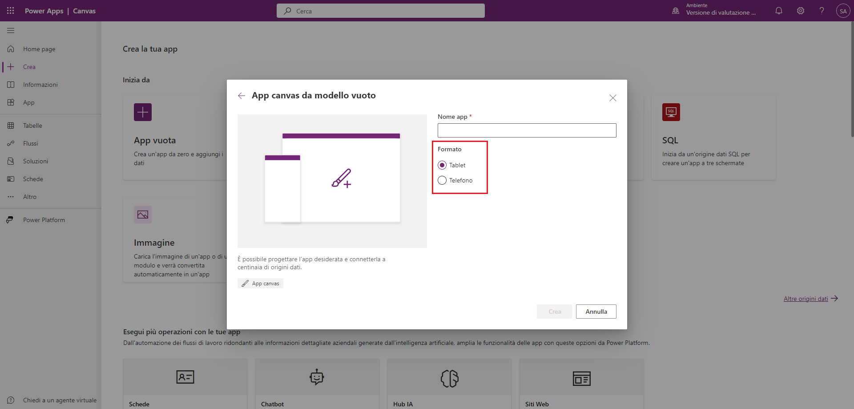This screenshot has height=409, width=854.
Task: Click the back arrow in dialog
Action: point(242,96)
